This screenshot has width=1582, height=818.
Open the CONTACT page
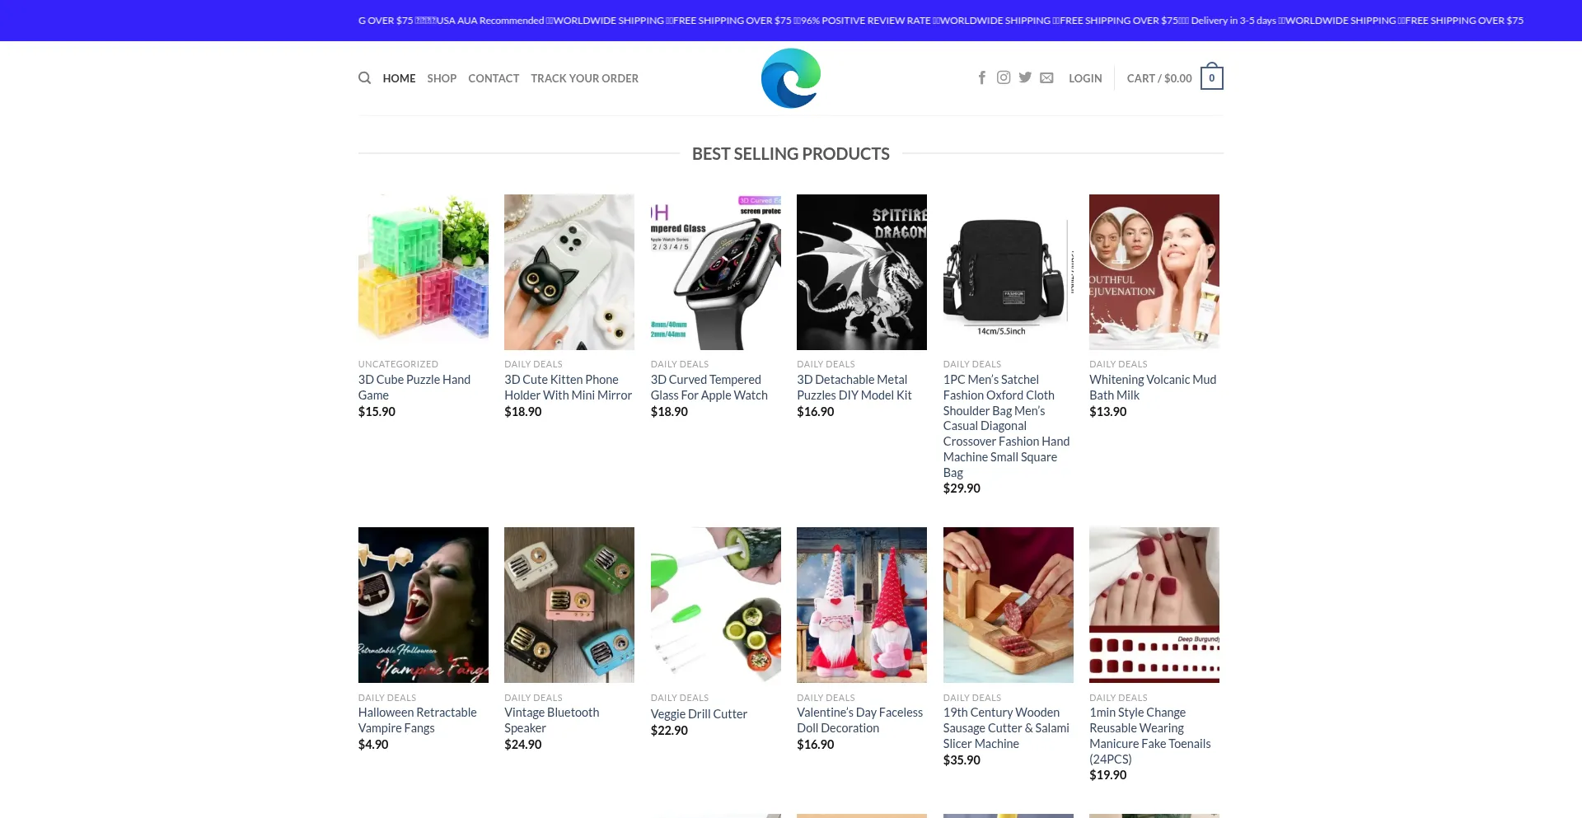coord(494,78)
